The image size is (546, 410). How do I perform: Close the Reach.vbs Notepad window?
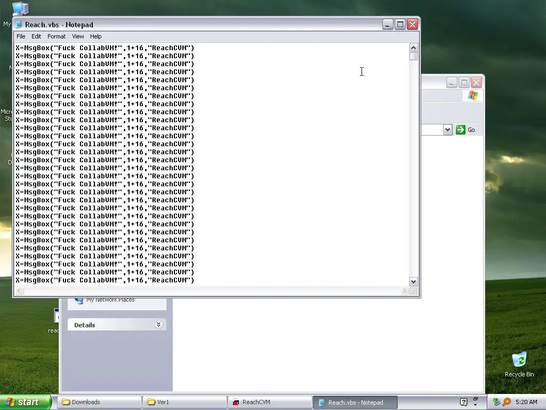pyautogui.click(x=413, y=25)
